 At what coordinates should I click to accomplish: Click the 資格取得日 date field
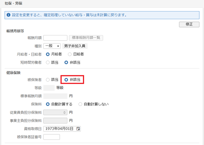pos(62,129)
